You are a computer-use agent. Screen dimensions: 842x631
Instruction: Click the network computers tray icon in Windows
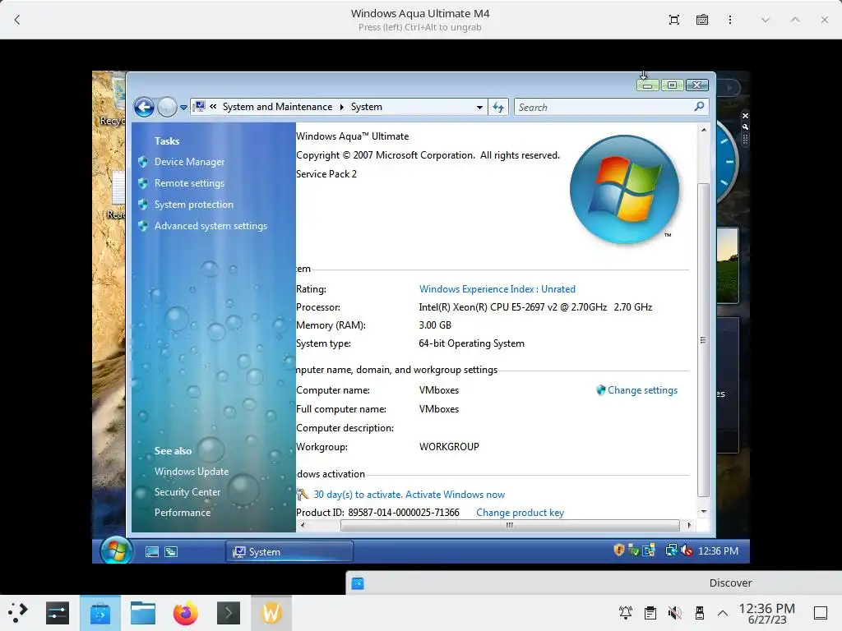pyautogui.click(x=671, y=550)
